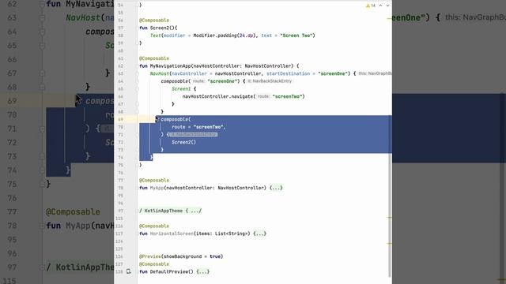This screenshot has height=284, width=506.
Task: Click "screenOne" string on line 63
Action: click(x=334, y=73)
